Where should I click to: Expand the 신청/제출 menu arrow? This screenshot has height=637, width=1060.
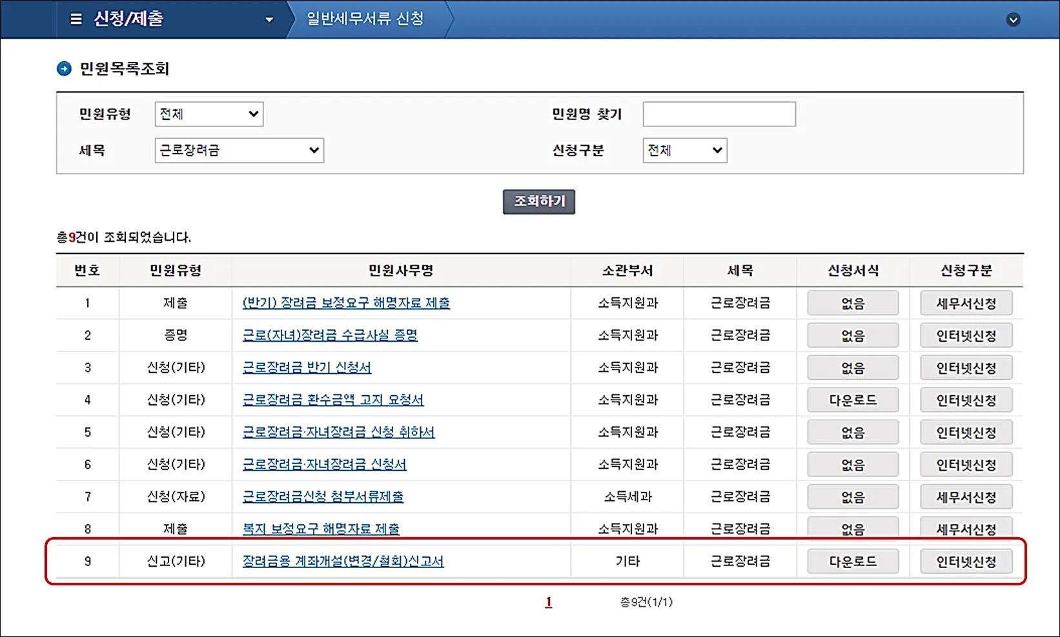[269, 20]
